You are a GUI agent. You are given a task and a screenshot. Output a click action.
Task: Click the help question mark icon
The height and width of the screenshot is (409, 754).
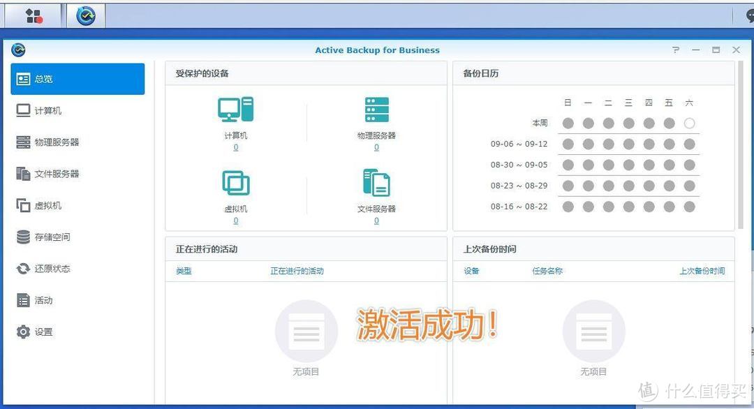click(674, 50)
